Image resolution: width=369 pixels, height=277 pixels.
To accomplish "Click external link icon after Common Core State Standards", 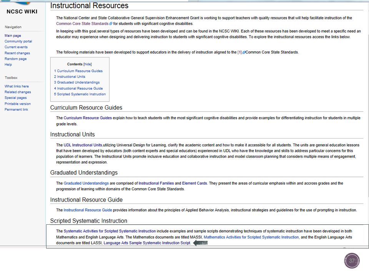I will pyautogui.click(x=111, y=23).
